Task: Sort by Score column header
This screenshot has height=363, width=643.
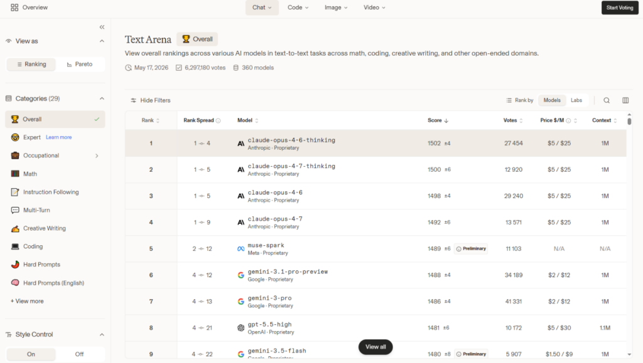Action: pyautogui.click(x=438, y=120)
